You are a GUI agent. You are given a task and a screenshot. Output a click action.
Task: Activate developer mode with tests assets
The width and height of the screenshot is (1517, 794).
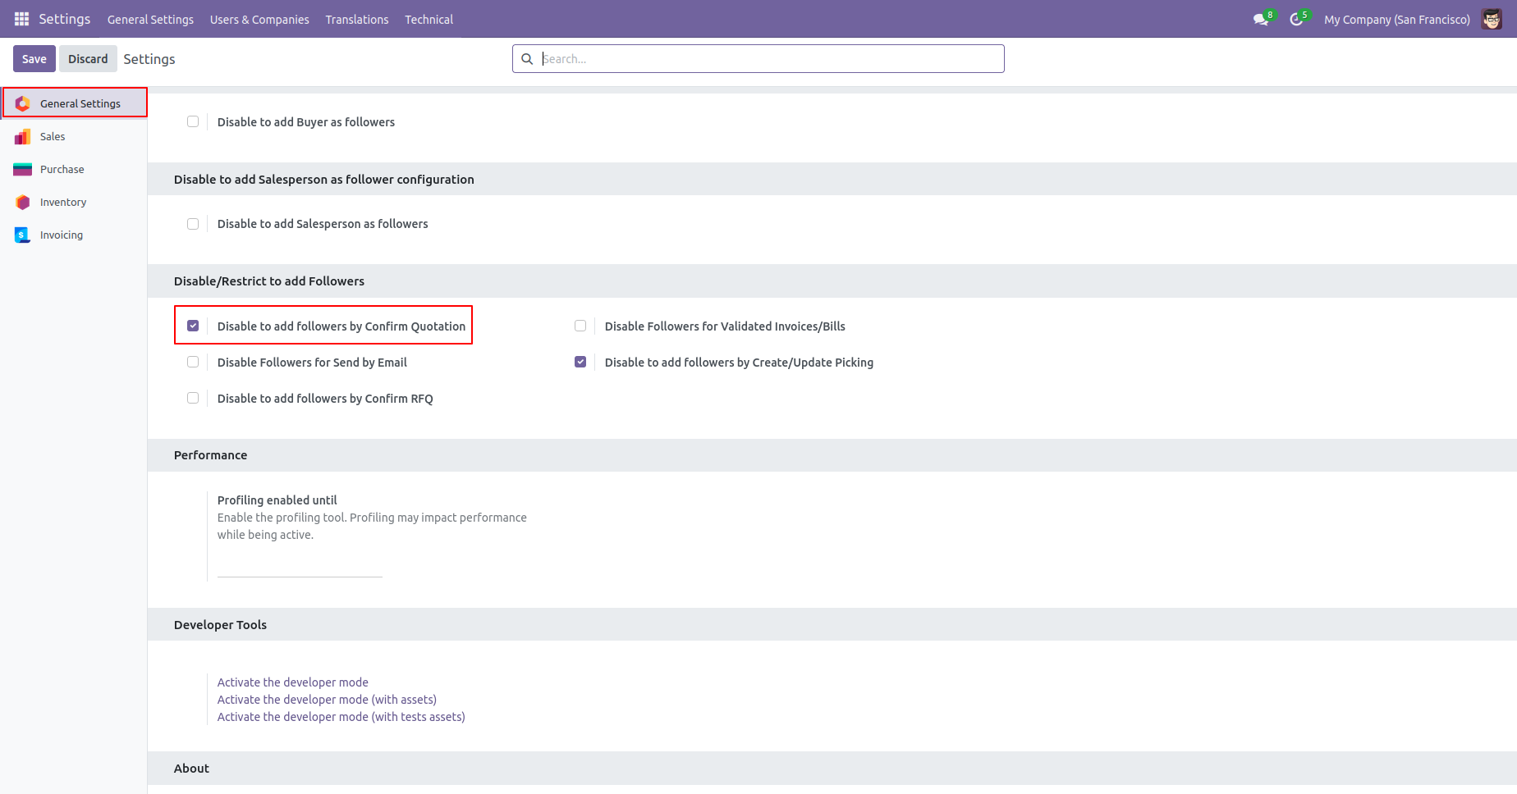pyautogui.click(x=341, y=717)
